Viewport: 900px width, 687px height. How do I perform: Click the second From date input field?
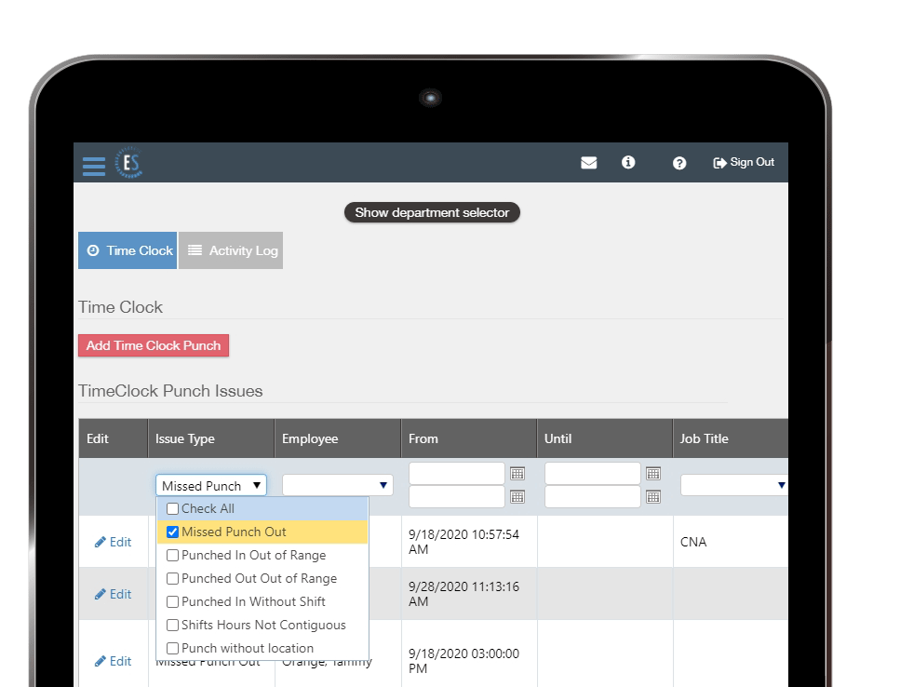pyautogui.click(x=456, y=496)
